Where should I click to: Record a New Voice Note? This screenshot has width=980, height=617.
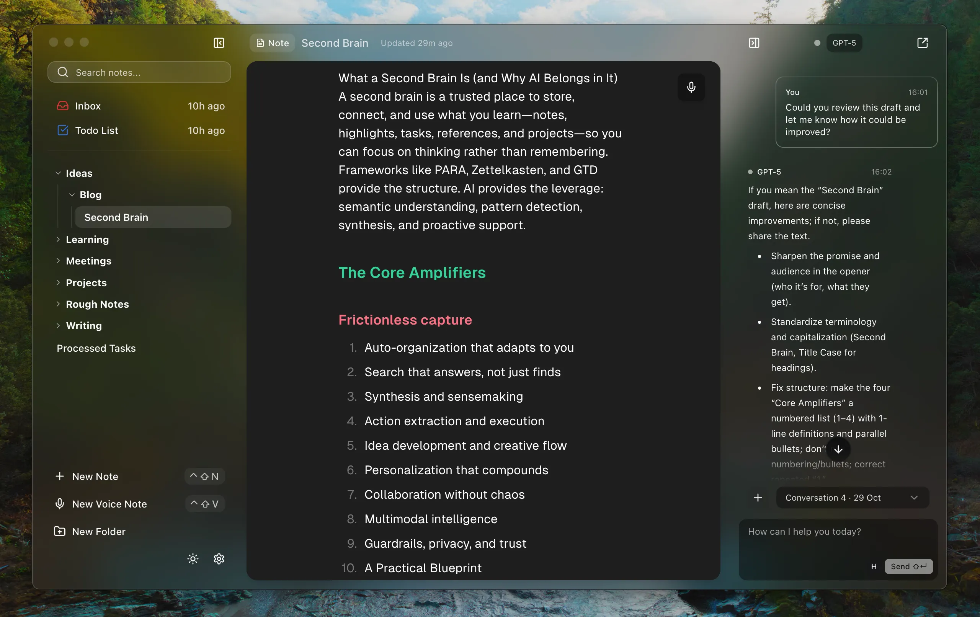tap(110, 504)
